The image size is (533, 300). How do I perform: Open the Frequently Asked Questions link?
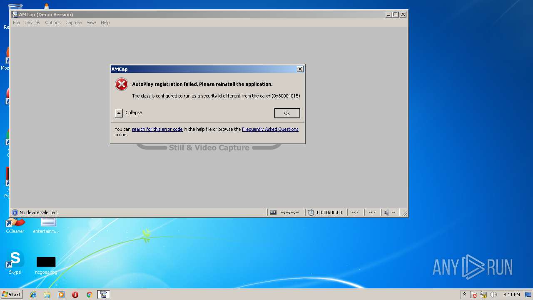coord(270,129)
